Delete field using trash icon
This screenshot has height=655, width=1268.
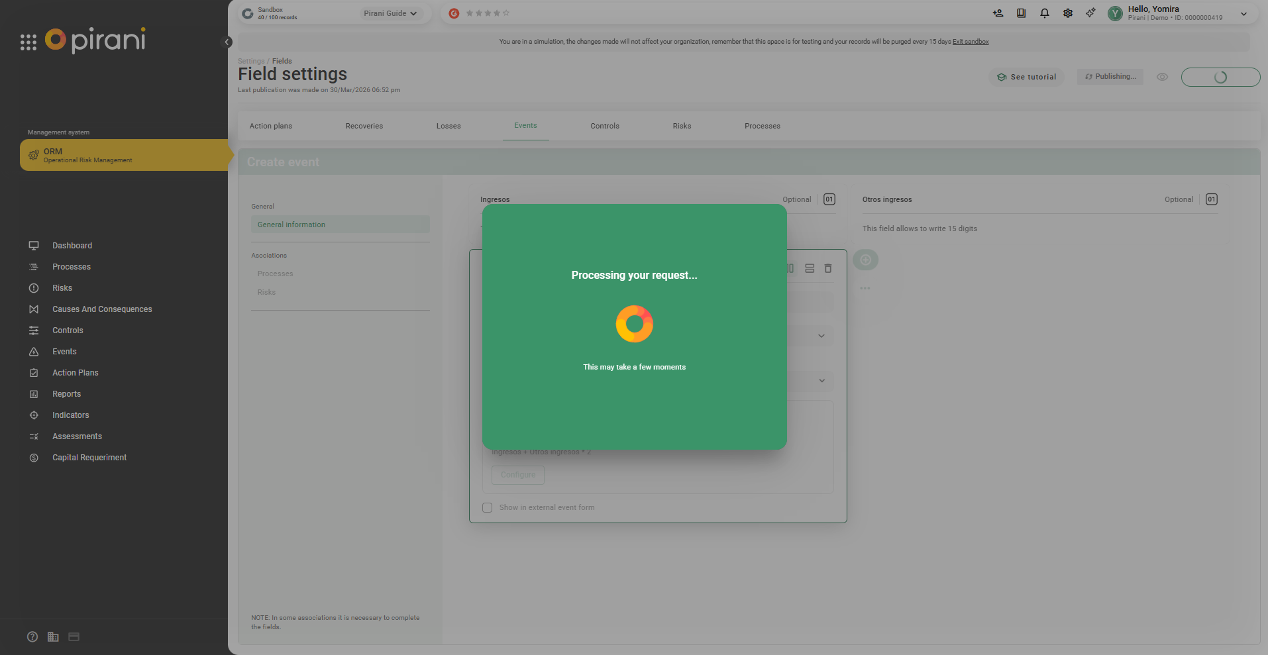click(x=827, y=268)
